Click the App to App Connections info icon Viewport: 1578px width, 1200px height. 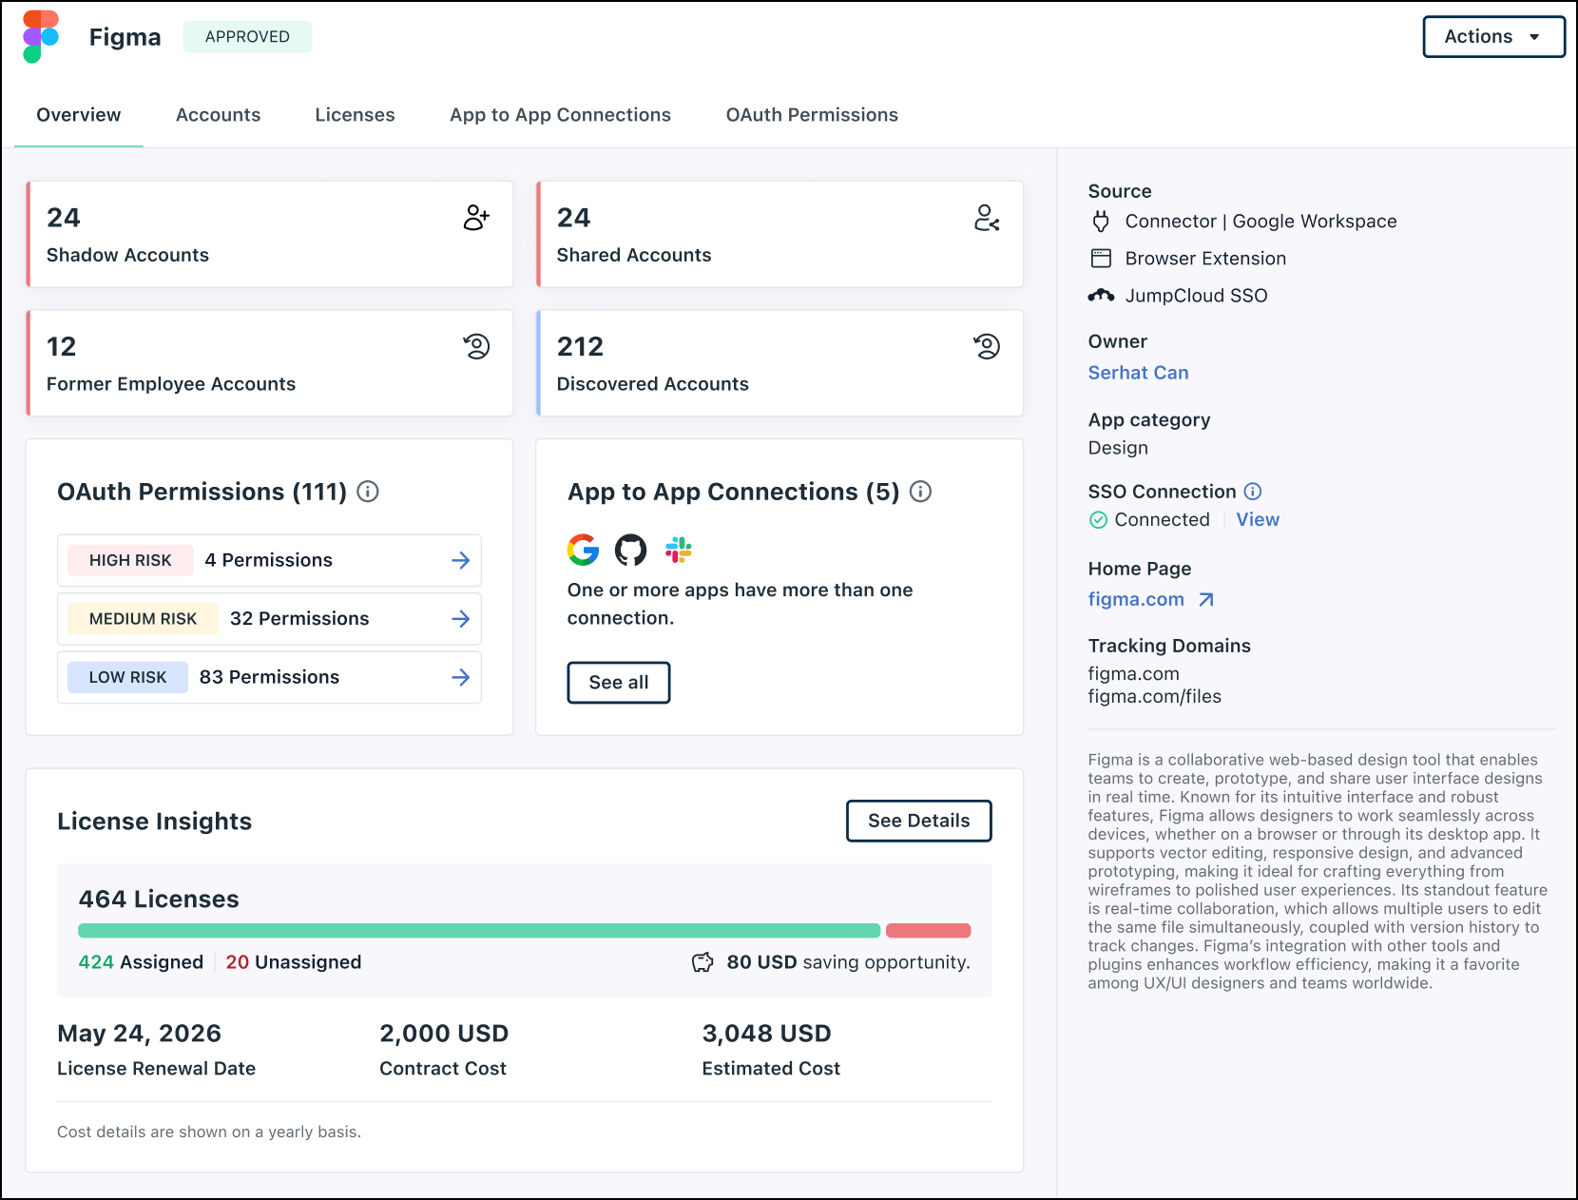919,492
